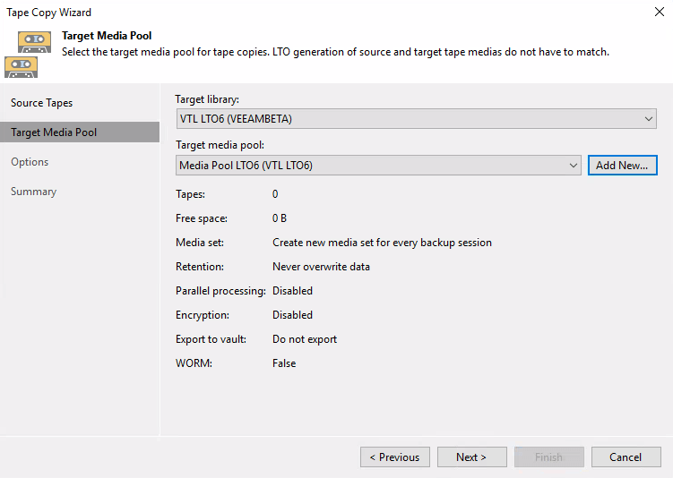Click the upper tape cassette icon
The height and width of the screenshot is (478, 673).
pos(34,42)
